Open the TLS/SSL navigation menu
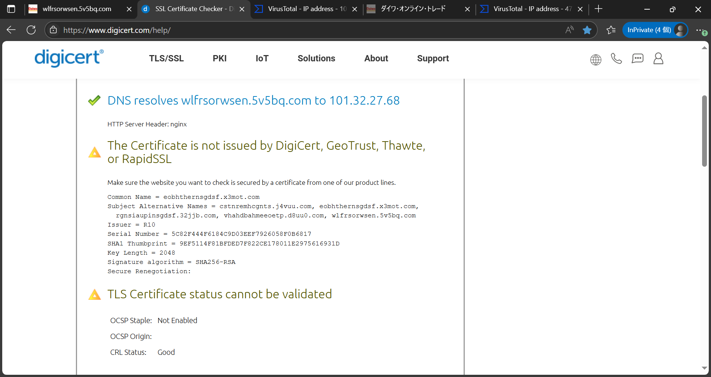This screenshot has height=377, width=711. pos(166,58)
